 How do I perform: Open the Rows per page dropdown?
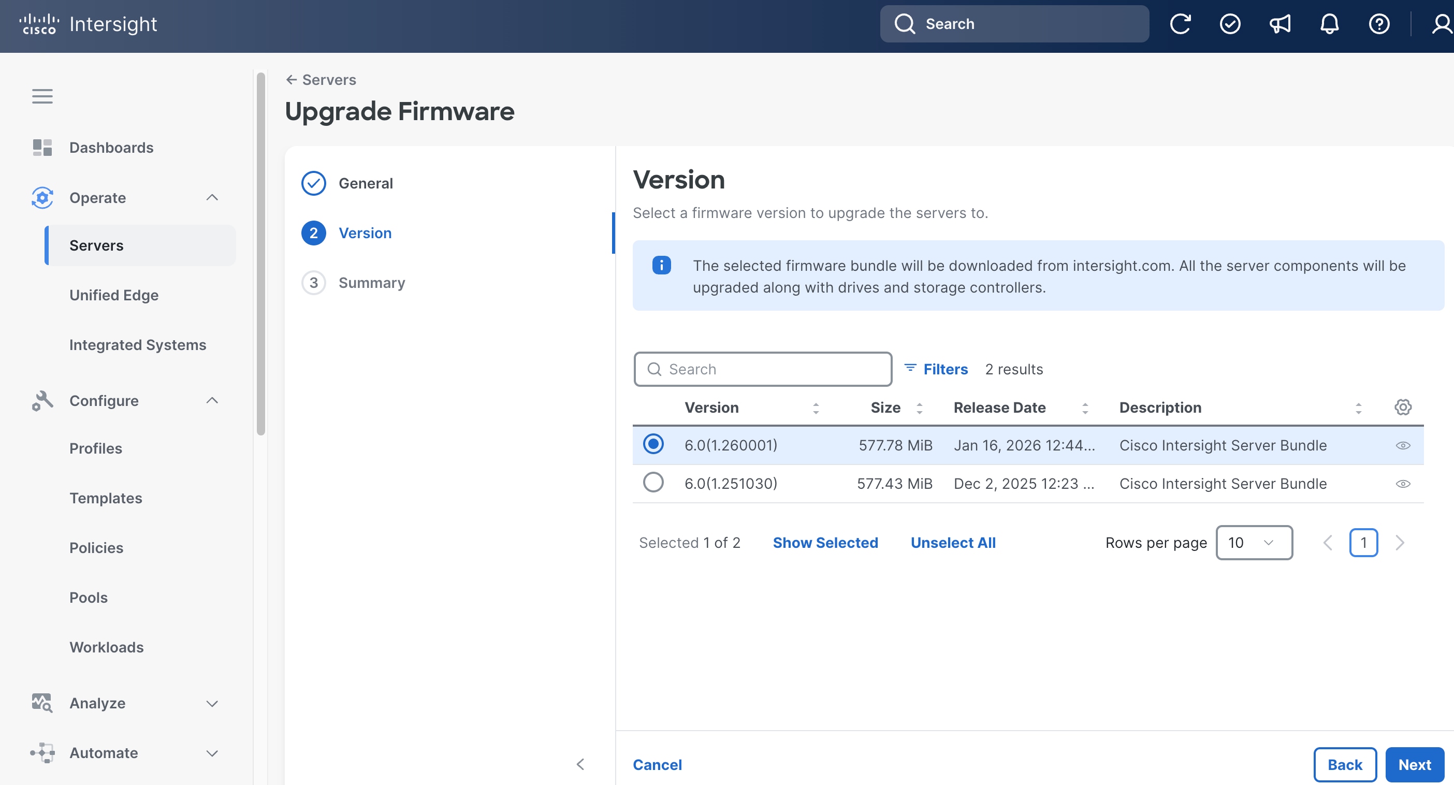click(1254, 543)
